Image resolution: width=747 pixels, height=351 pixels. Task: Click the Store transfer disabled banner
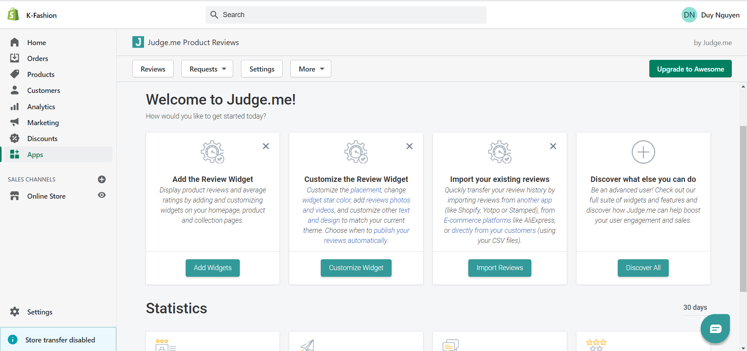[58, 339]
